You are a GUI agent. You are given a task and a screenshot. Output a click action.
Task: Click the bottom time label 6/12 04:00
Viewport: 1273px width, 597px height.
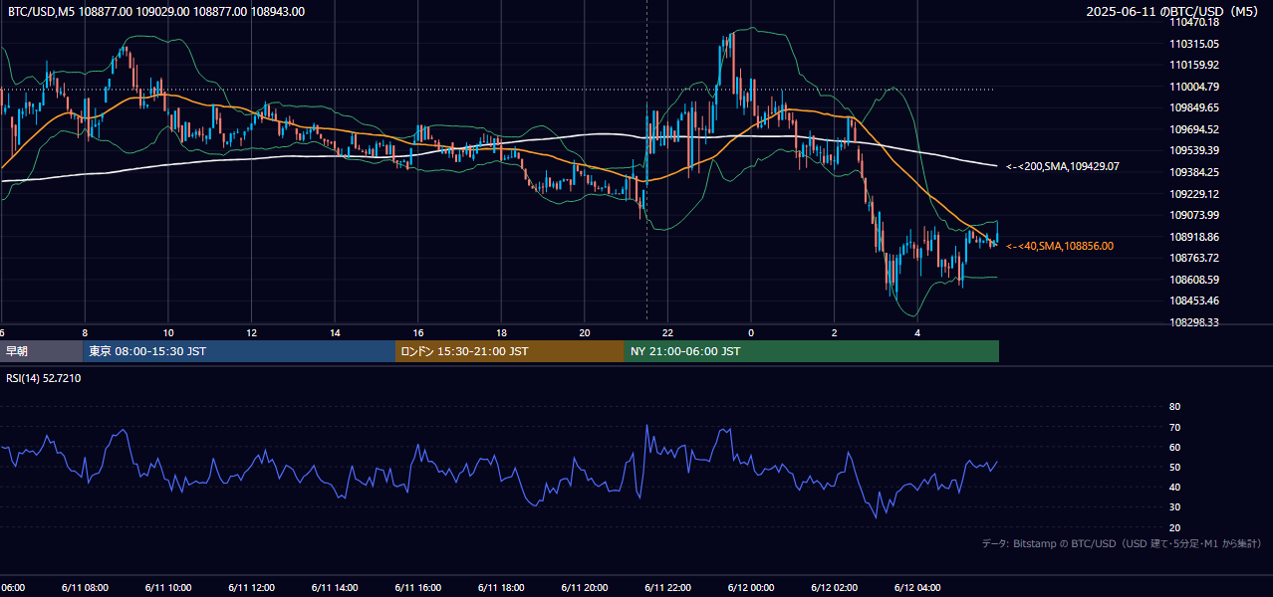pos(917,588)
